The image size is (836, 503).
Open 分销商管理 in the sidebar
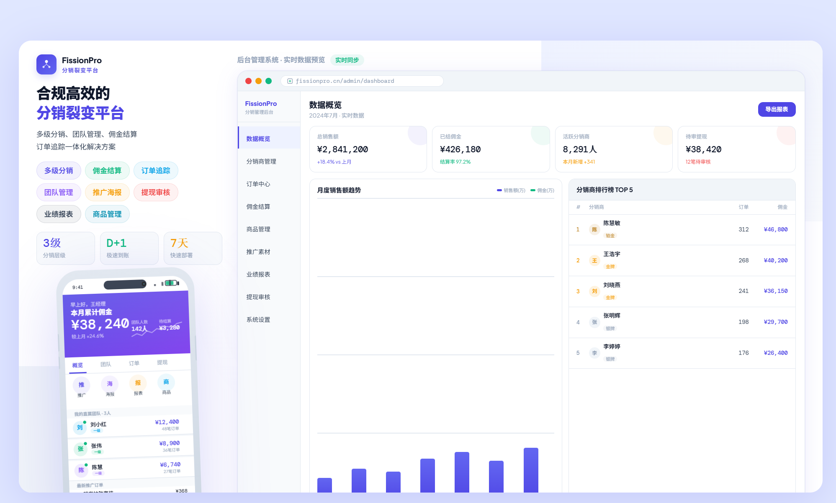[269, 161]
